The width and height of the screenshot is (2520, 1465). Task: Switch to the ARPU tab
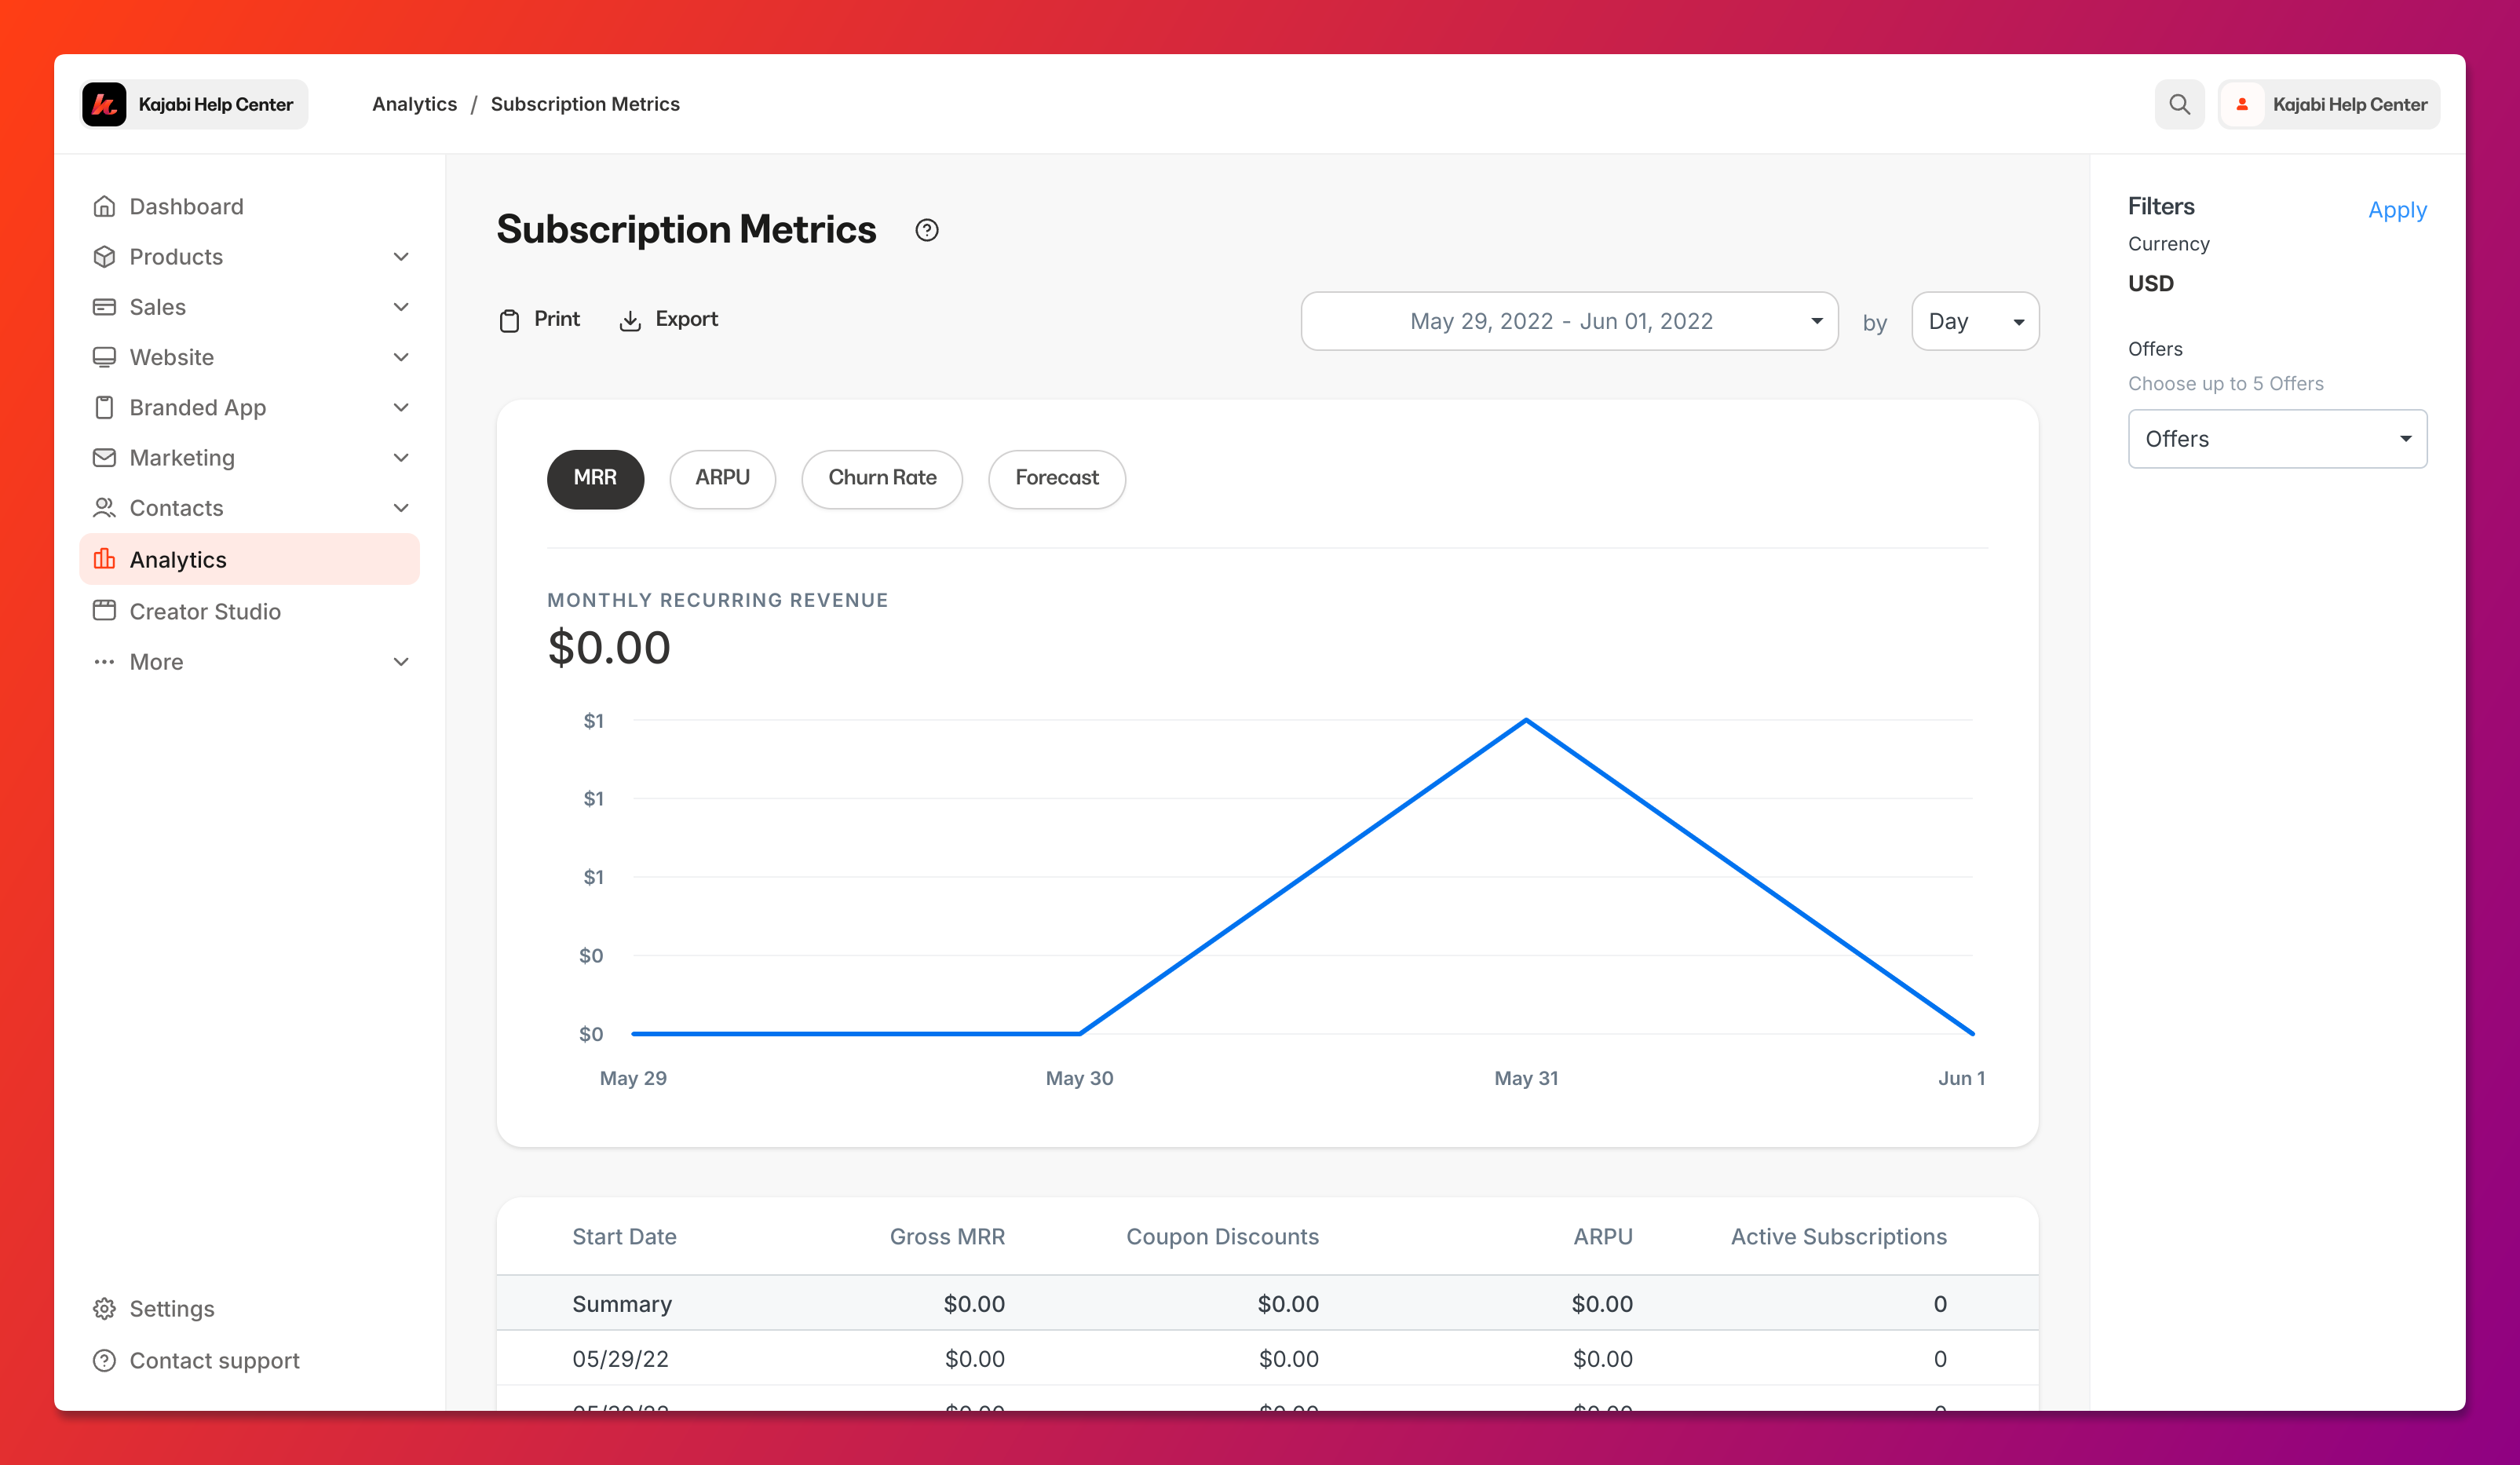click(722, 479)
